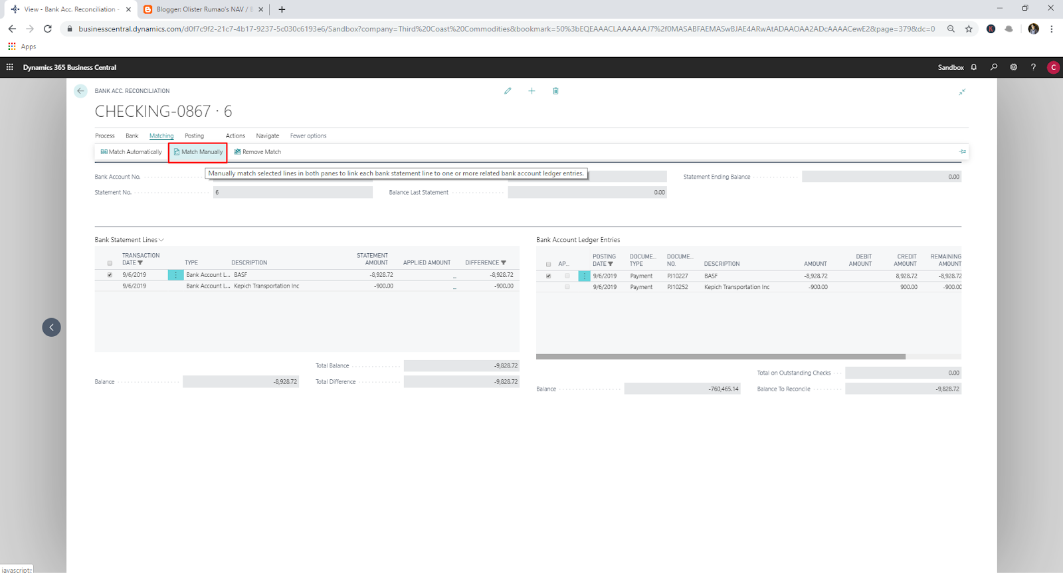Open the Process menu
Image resolution: width=1063 pixels, height=576 pixels.
coord(105,136)
